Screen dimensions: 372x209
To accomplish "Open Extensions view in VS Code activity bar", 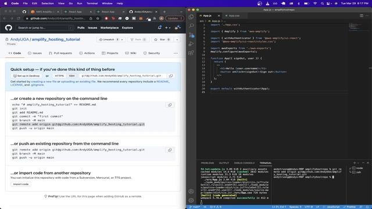I will 191,53.
